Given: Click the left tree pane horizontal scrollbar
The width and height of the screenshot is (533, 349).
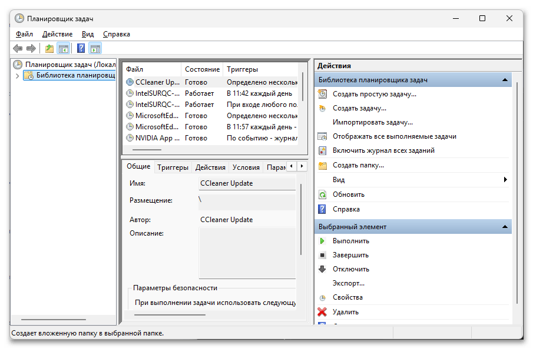Looking at the screenshot, I should [x=54, y=320].
